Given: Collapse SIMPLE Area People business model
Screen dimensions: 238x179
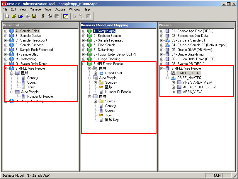Looking at the screenshot, I should (84, 64).
